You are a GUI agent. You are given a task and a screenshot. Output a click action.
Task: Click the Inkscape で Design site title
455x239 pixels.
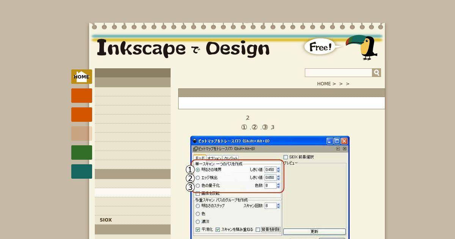tap(183, 48)
